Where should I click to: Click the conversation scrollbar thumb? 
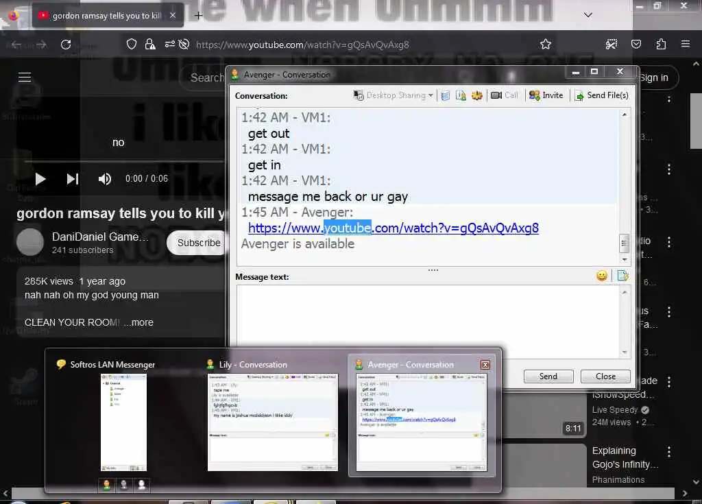[x=624, y=243]
